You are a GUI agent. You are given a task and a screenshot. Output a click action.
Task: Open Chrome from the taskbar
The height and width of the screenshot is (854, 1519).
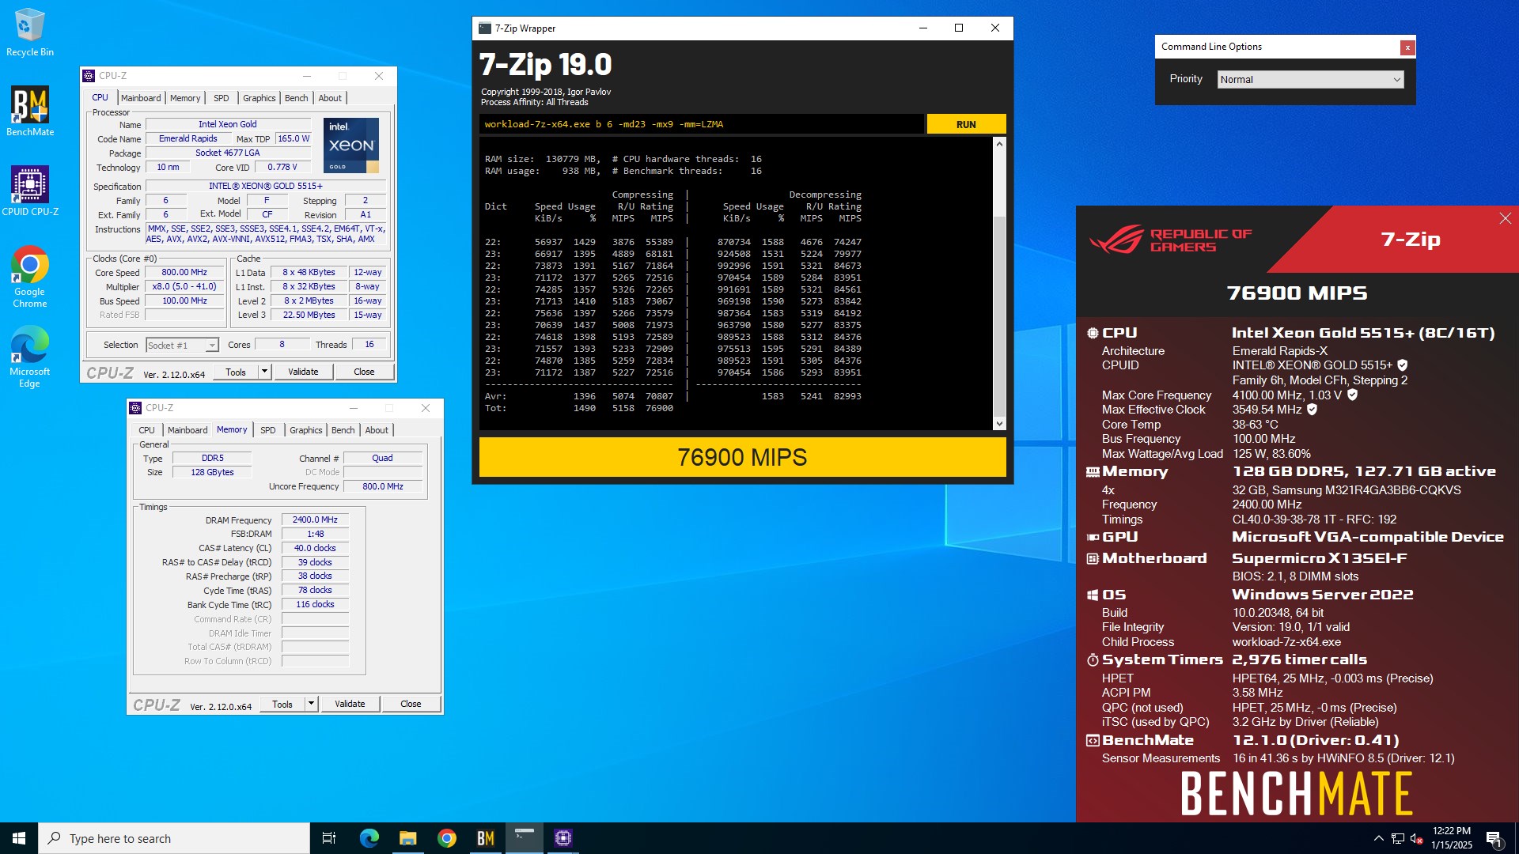[x=447, y=838]
